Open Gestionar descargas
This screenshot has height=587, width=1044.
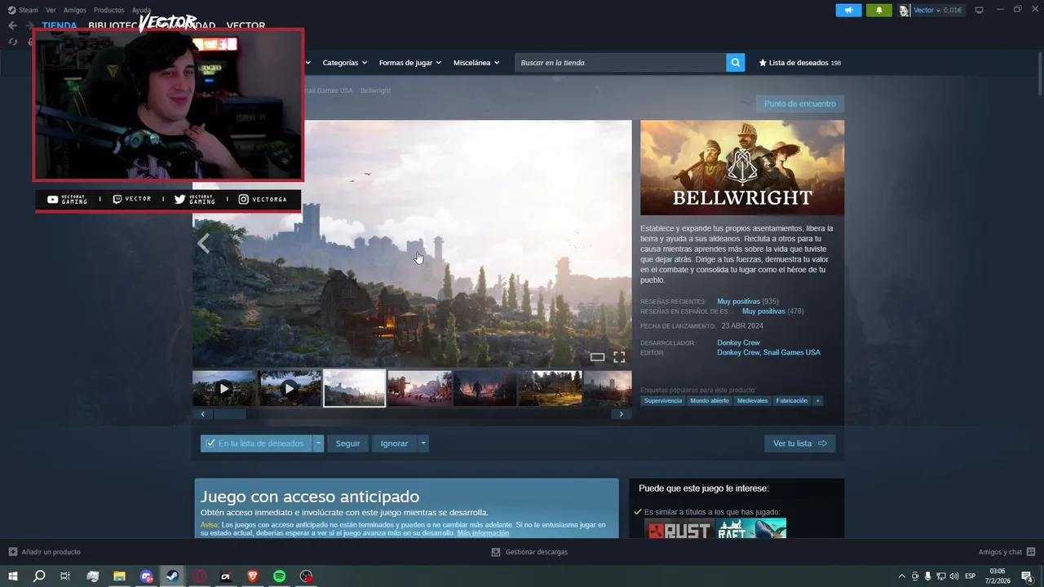[529, 552]
